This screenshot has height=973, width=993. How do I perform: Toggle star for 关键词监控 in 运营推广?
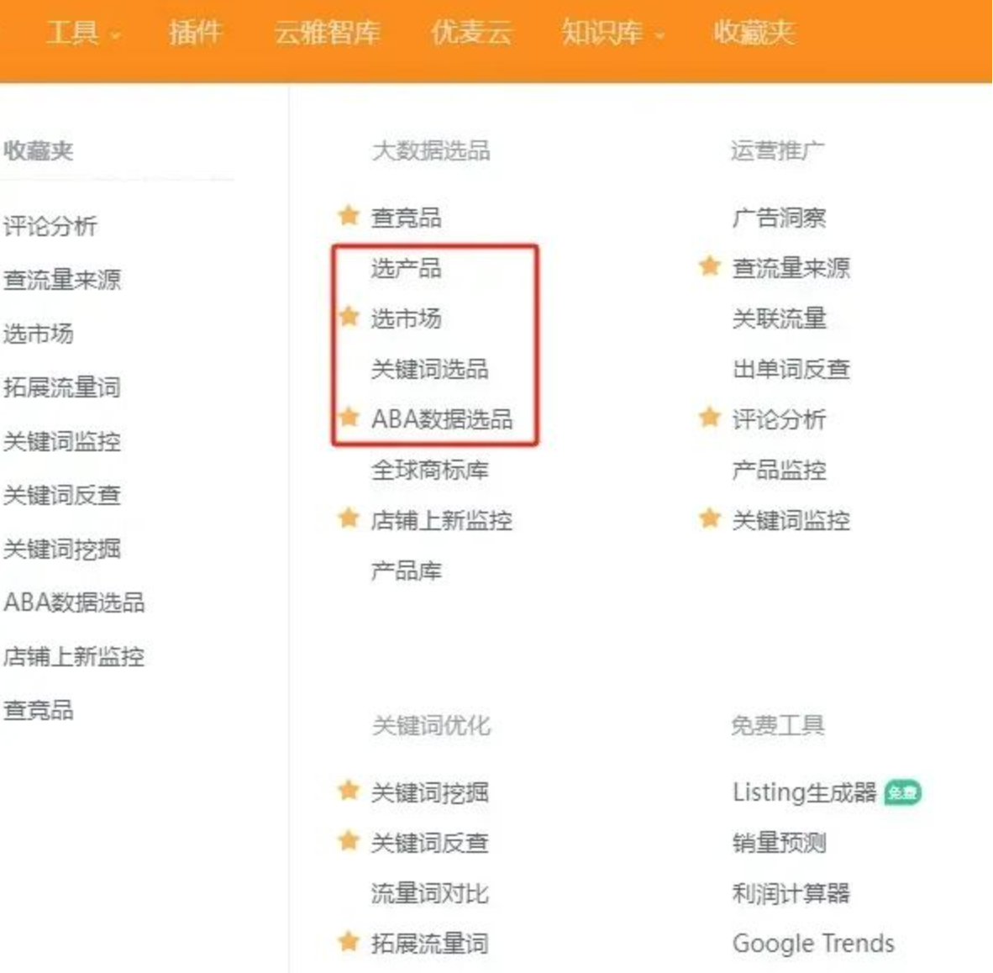[710, 518]
